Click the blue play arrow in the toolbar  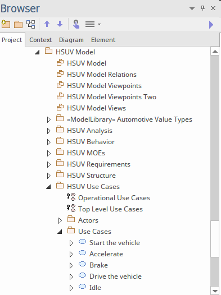pyautogui.click(x=211, y=25)
